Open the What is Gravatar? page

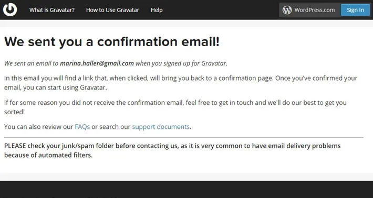tap(52, 10)
